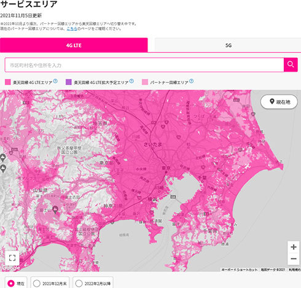The height and width of the screenshot is (288, 301).
Task: Open info icon beside 4G LTE拡大予定エリア legend
Action: click(x=131, y=81)
